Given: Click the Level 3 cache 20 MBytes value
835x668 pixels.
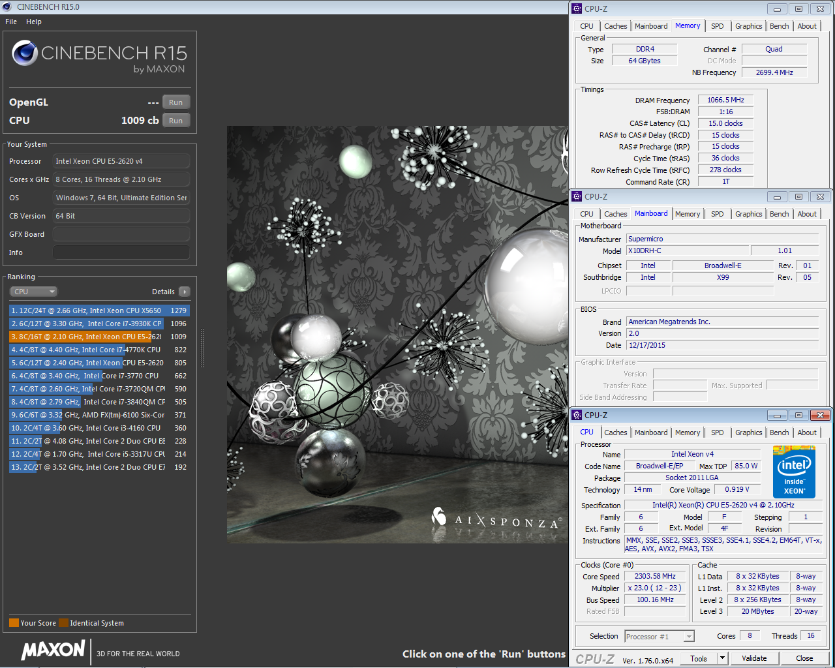Looking at the screenshot, I should point(757,611).
